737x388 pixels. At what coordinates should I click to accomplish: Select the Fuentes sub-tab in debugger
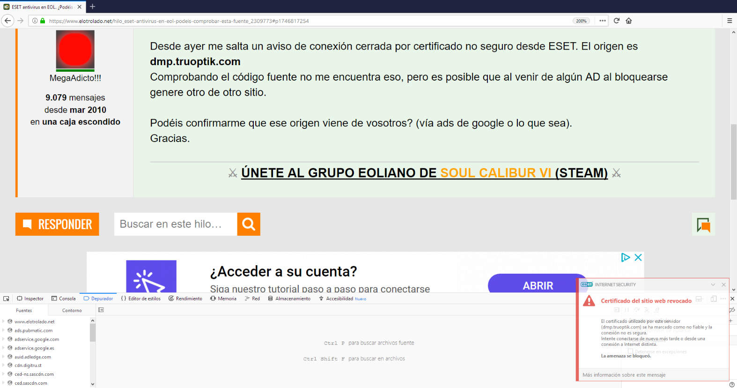(x=24, y=310)
